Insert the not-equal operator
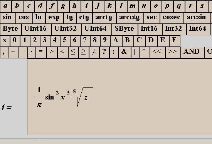 (94, 53)
